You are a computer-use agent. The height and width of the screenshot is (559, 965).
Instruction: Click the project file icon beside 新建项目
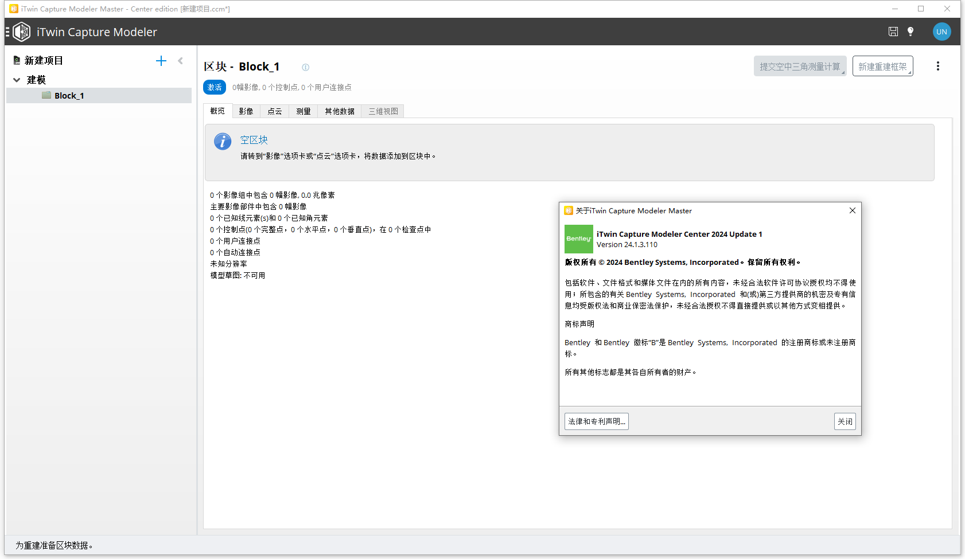click(17, 60)
